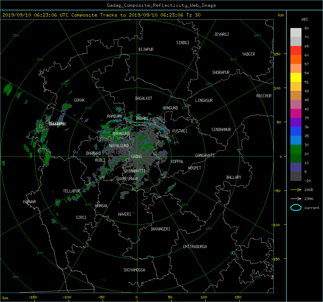Click the NAVALGUND city label
The image size is (323, 302).
tap(119, 146)
